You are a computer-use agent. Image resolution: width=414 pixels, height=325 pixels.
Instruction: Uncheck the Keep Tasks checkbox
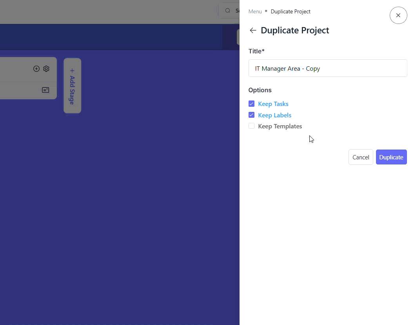tap(252, 104)
